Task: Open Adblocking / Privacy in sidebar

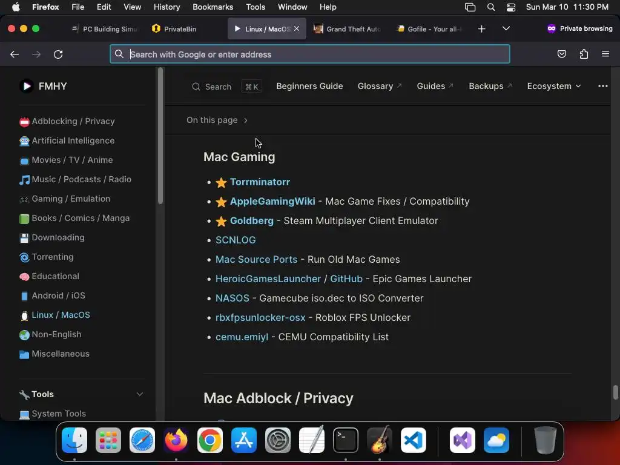Action: point(67,121)
